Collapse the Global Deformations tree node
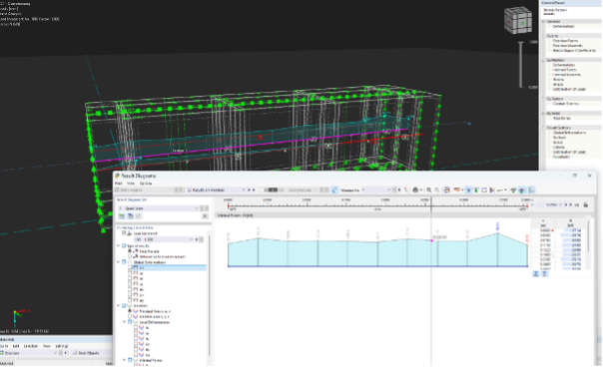Viewport: 603px width, 367px height. (x=119, y=262)
